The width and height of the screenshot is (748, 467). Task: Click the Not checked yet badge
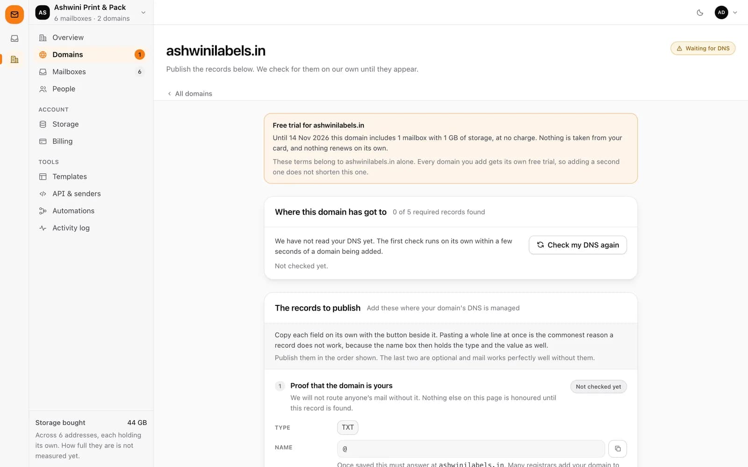[598, 387]
